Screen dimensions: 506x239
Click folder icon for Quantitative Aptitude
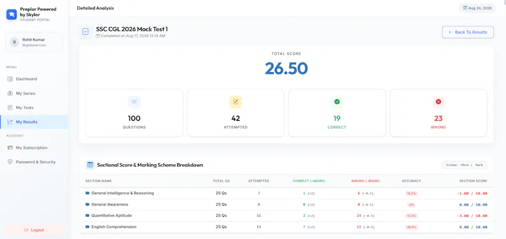pos(87,216)
